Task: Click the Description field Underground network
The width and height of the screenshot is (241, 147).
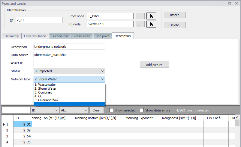Action: [x=69, y=47]
